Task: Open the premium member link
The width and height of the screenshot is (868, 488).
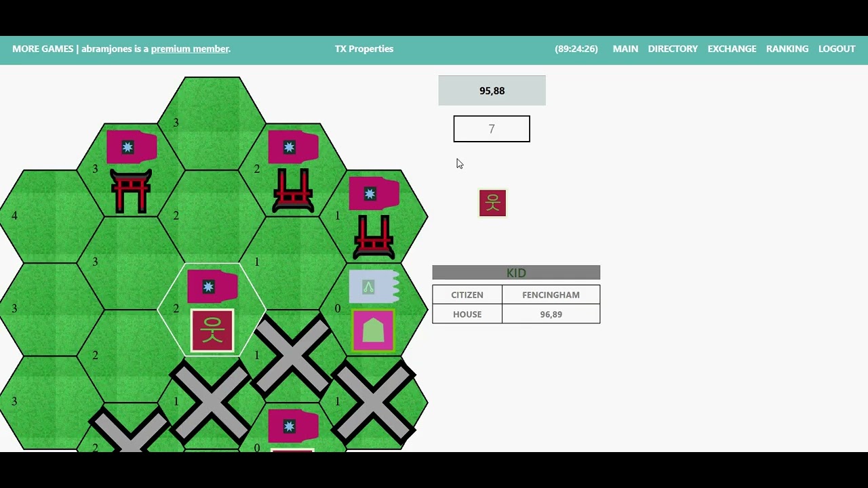Action: pyautogui.click(x=191, y=49)
